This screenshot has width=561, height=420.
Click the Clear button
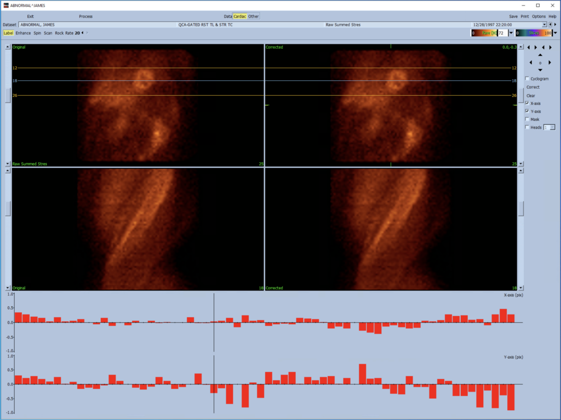point(530,96)
